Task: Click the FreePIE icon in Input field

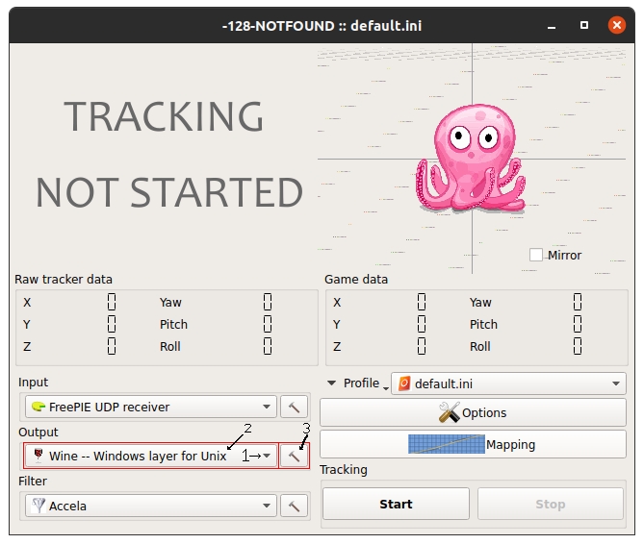Action: 38,407
